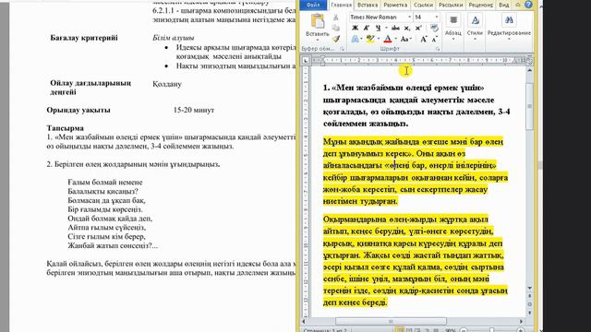Click the Select Browse Object circle icon
The width and height of the screenshot is (591, 332).
[x=529, y=304]
